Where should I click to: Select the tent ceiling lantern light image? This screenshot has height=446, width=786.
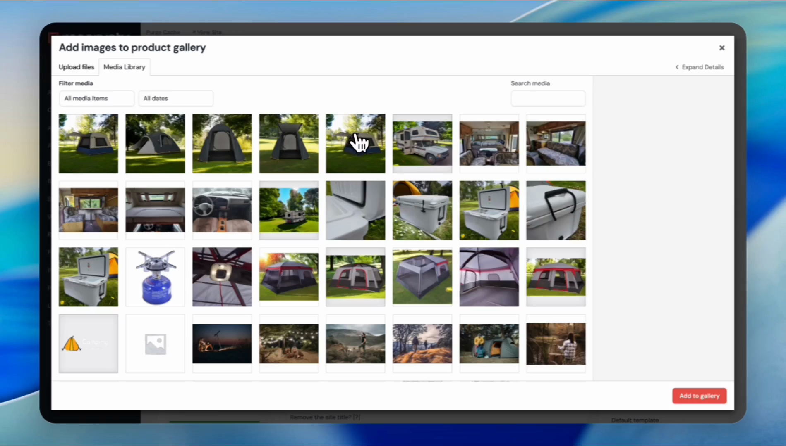[222, 277]
